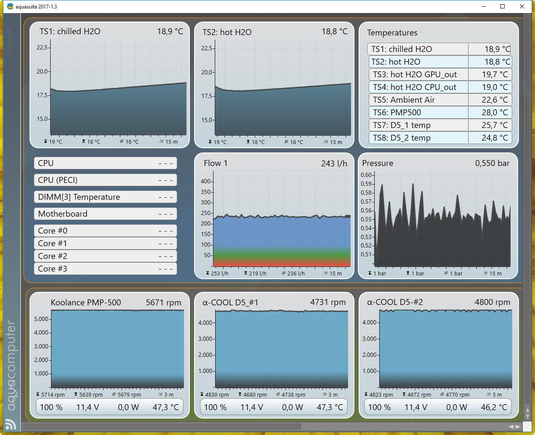
Task: Select the TS6: PMP500 temperature row
Action: point(439,112)
